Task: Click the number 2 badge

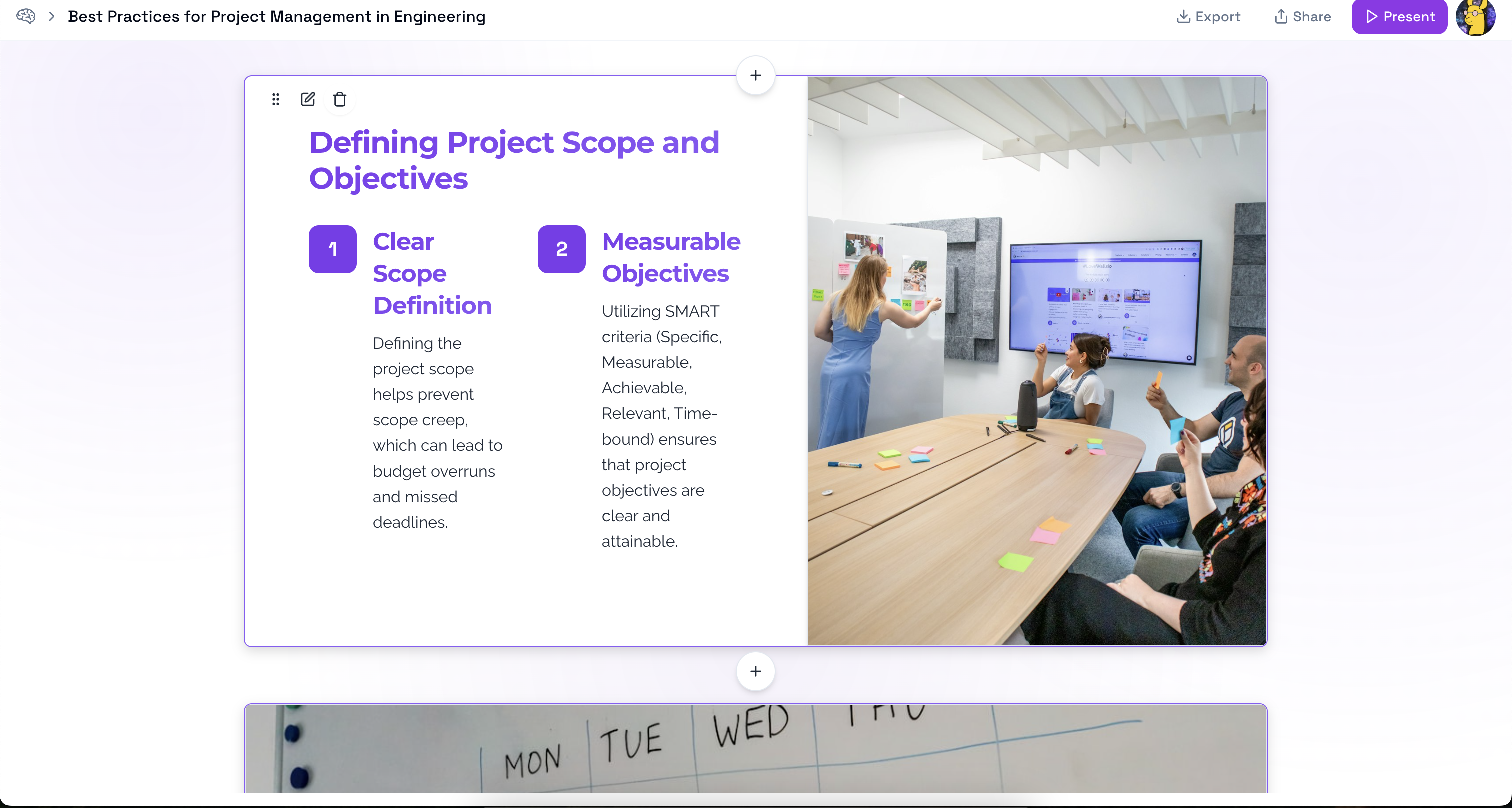Action: tap(561, 249)
